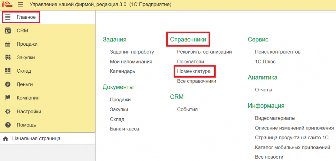Click the title text Управление нашей фирмой
The width and height of the screenshot is (336, 161).
coord(61,5)
